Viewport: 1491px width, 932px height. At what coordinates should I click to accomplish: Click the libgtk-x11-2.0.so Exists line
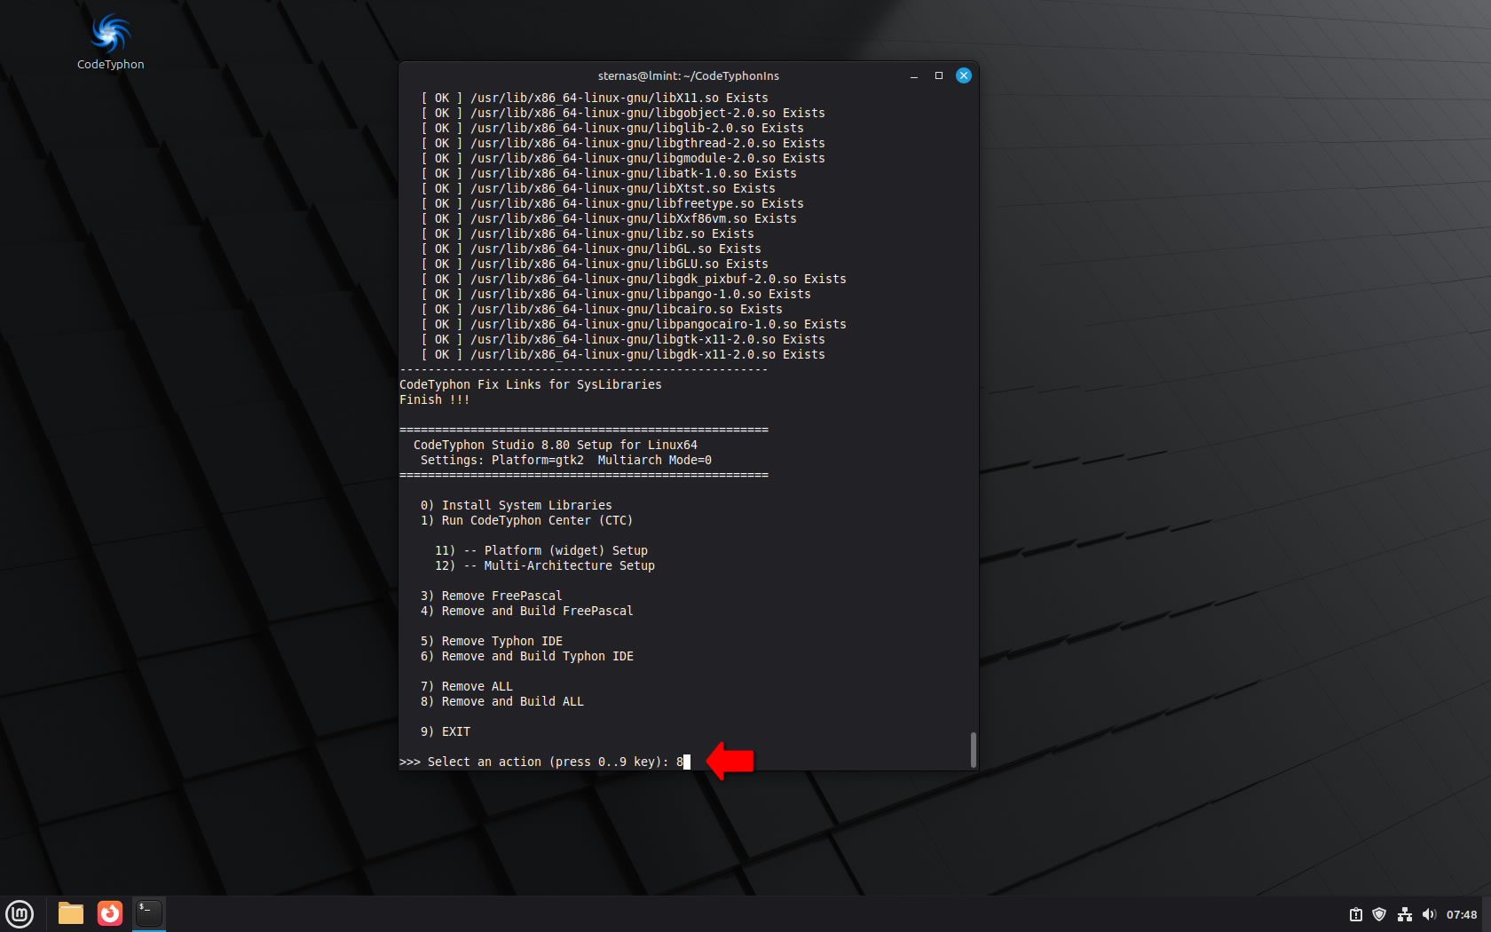click(x=623, y=339)
